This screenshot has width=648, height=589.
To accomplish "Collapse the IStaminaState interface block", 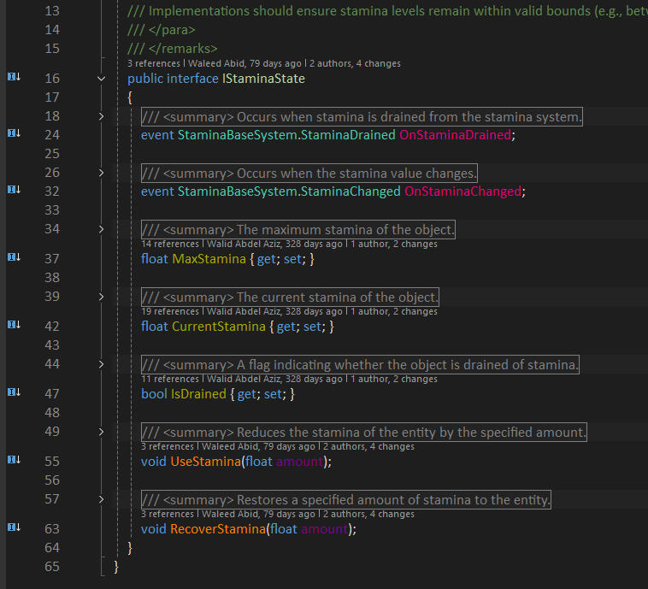I will (102, 79).
